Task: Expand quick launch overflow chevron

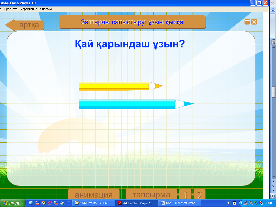Action: (x=69, y=202)
